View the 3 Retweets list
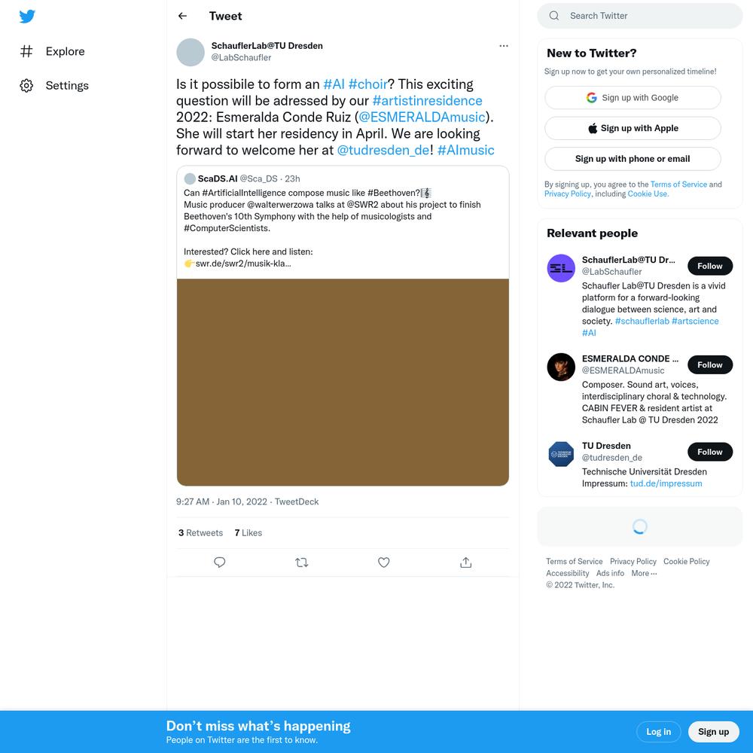753x753 pixels. click(x=200, y=533)
